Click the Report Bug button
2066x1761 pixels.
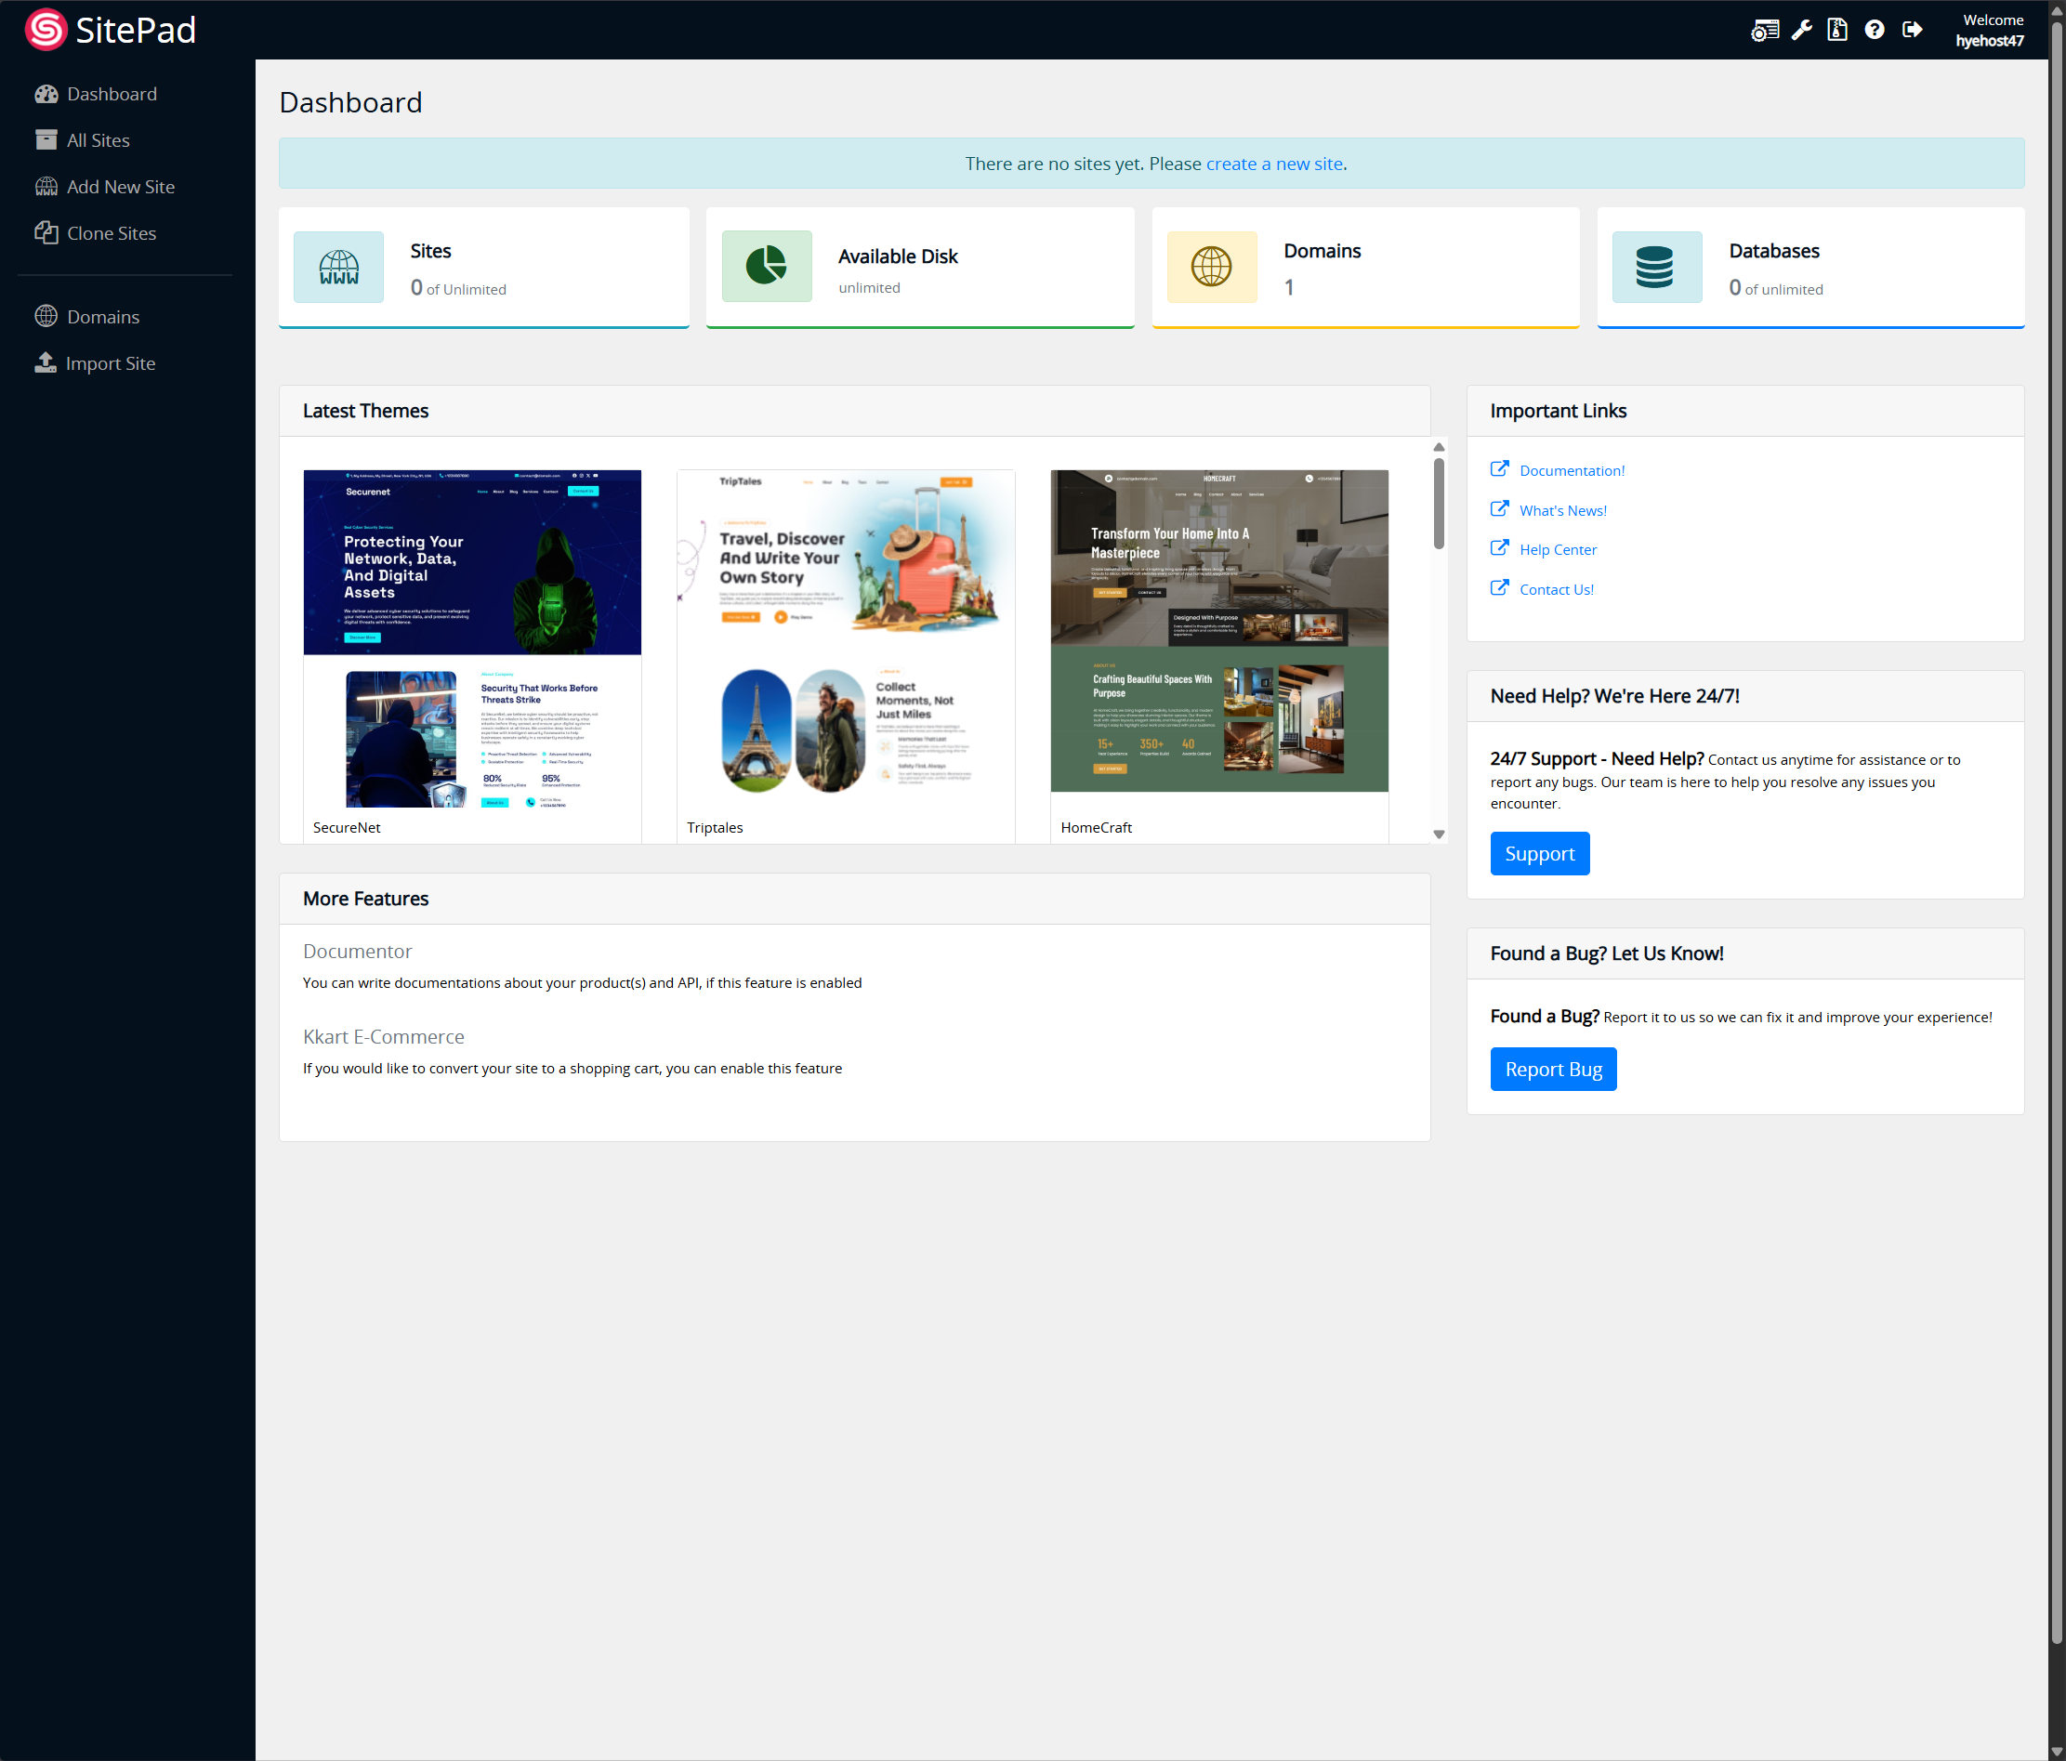[x=1552, y=1068]
